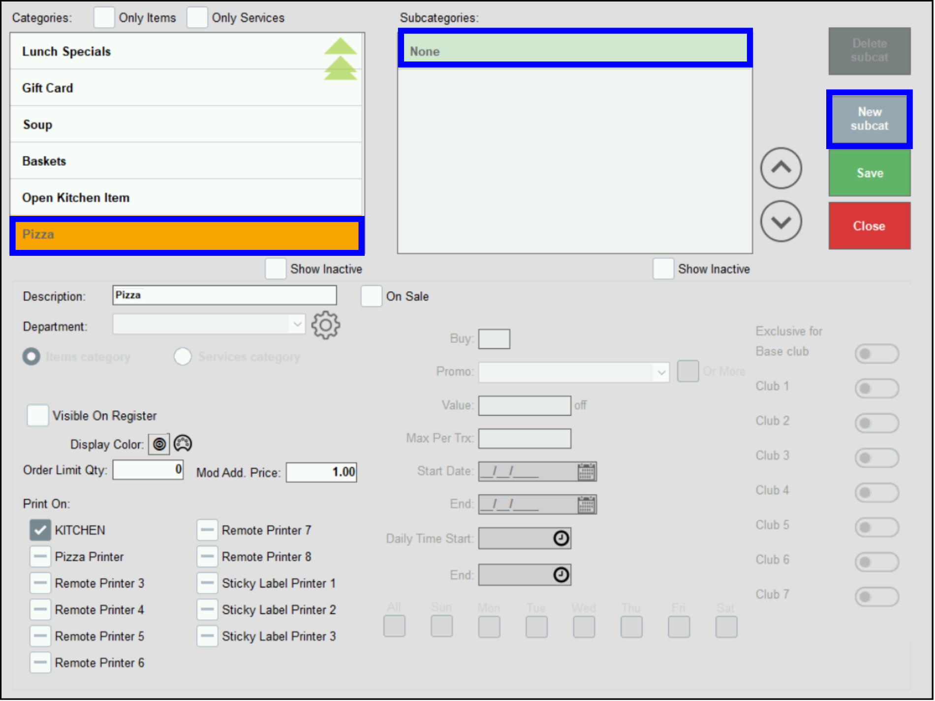Check the Mon day checkbox
This screenshot has width=935, height=701.
click(x=490, y=628)
